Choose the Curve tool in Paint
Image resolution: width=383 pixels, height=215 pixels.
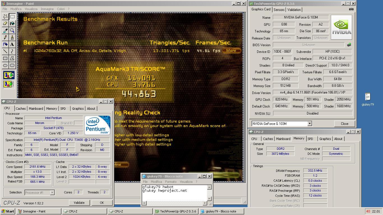tap(12, 52)
